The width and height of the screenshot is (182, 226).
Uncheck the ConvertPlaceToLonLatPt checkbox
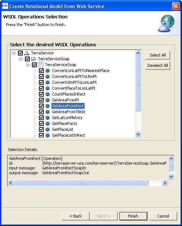(x=41, y=88)
